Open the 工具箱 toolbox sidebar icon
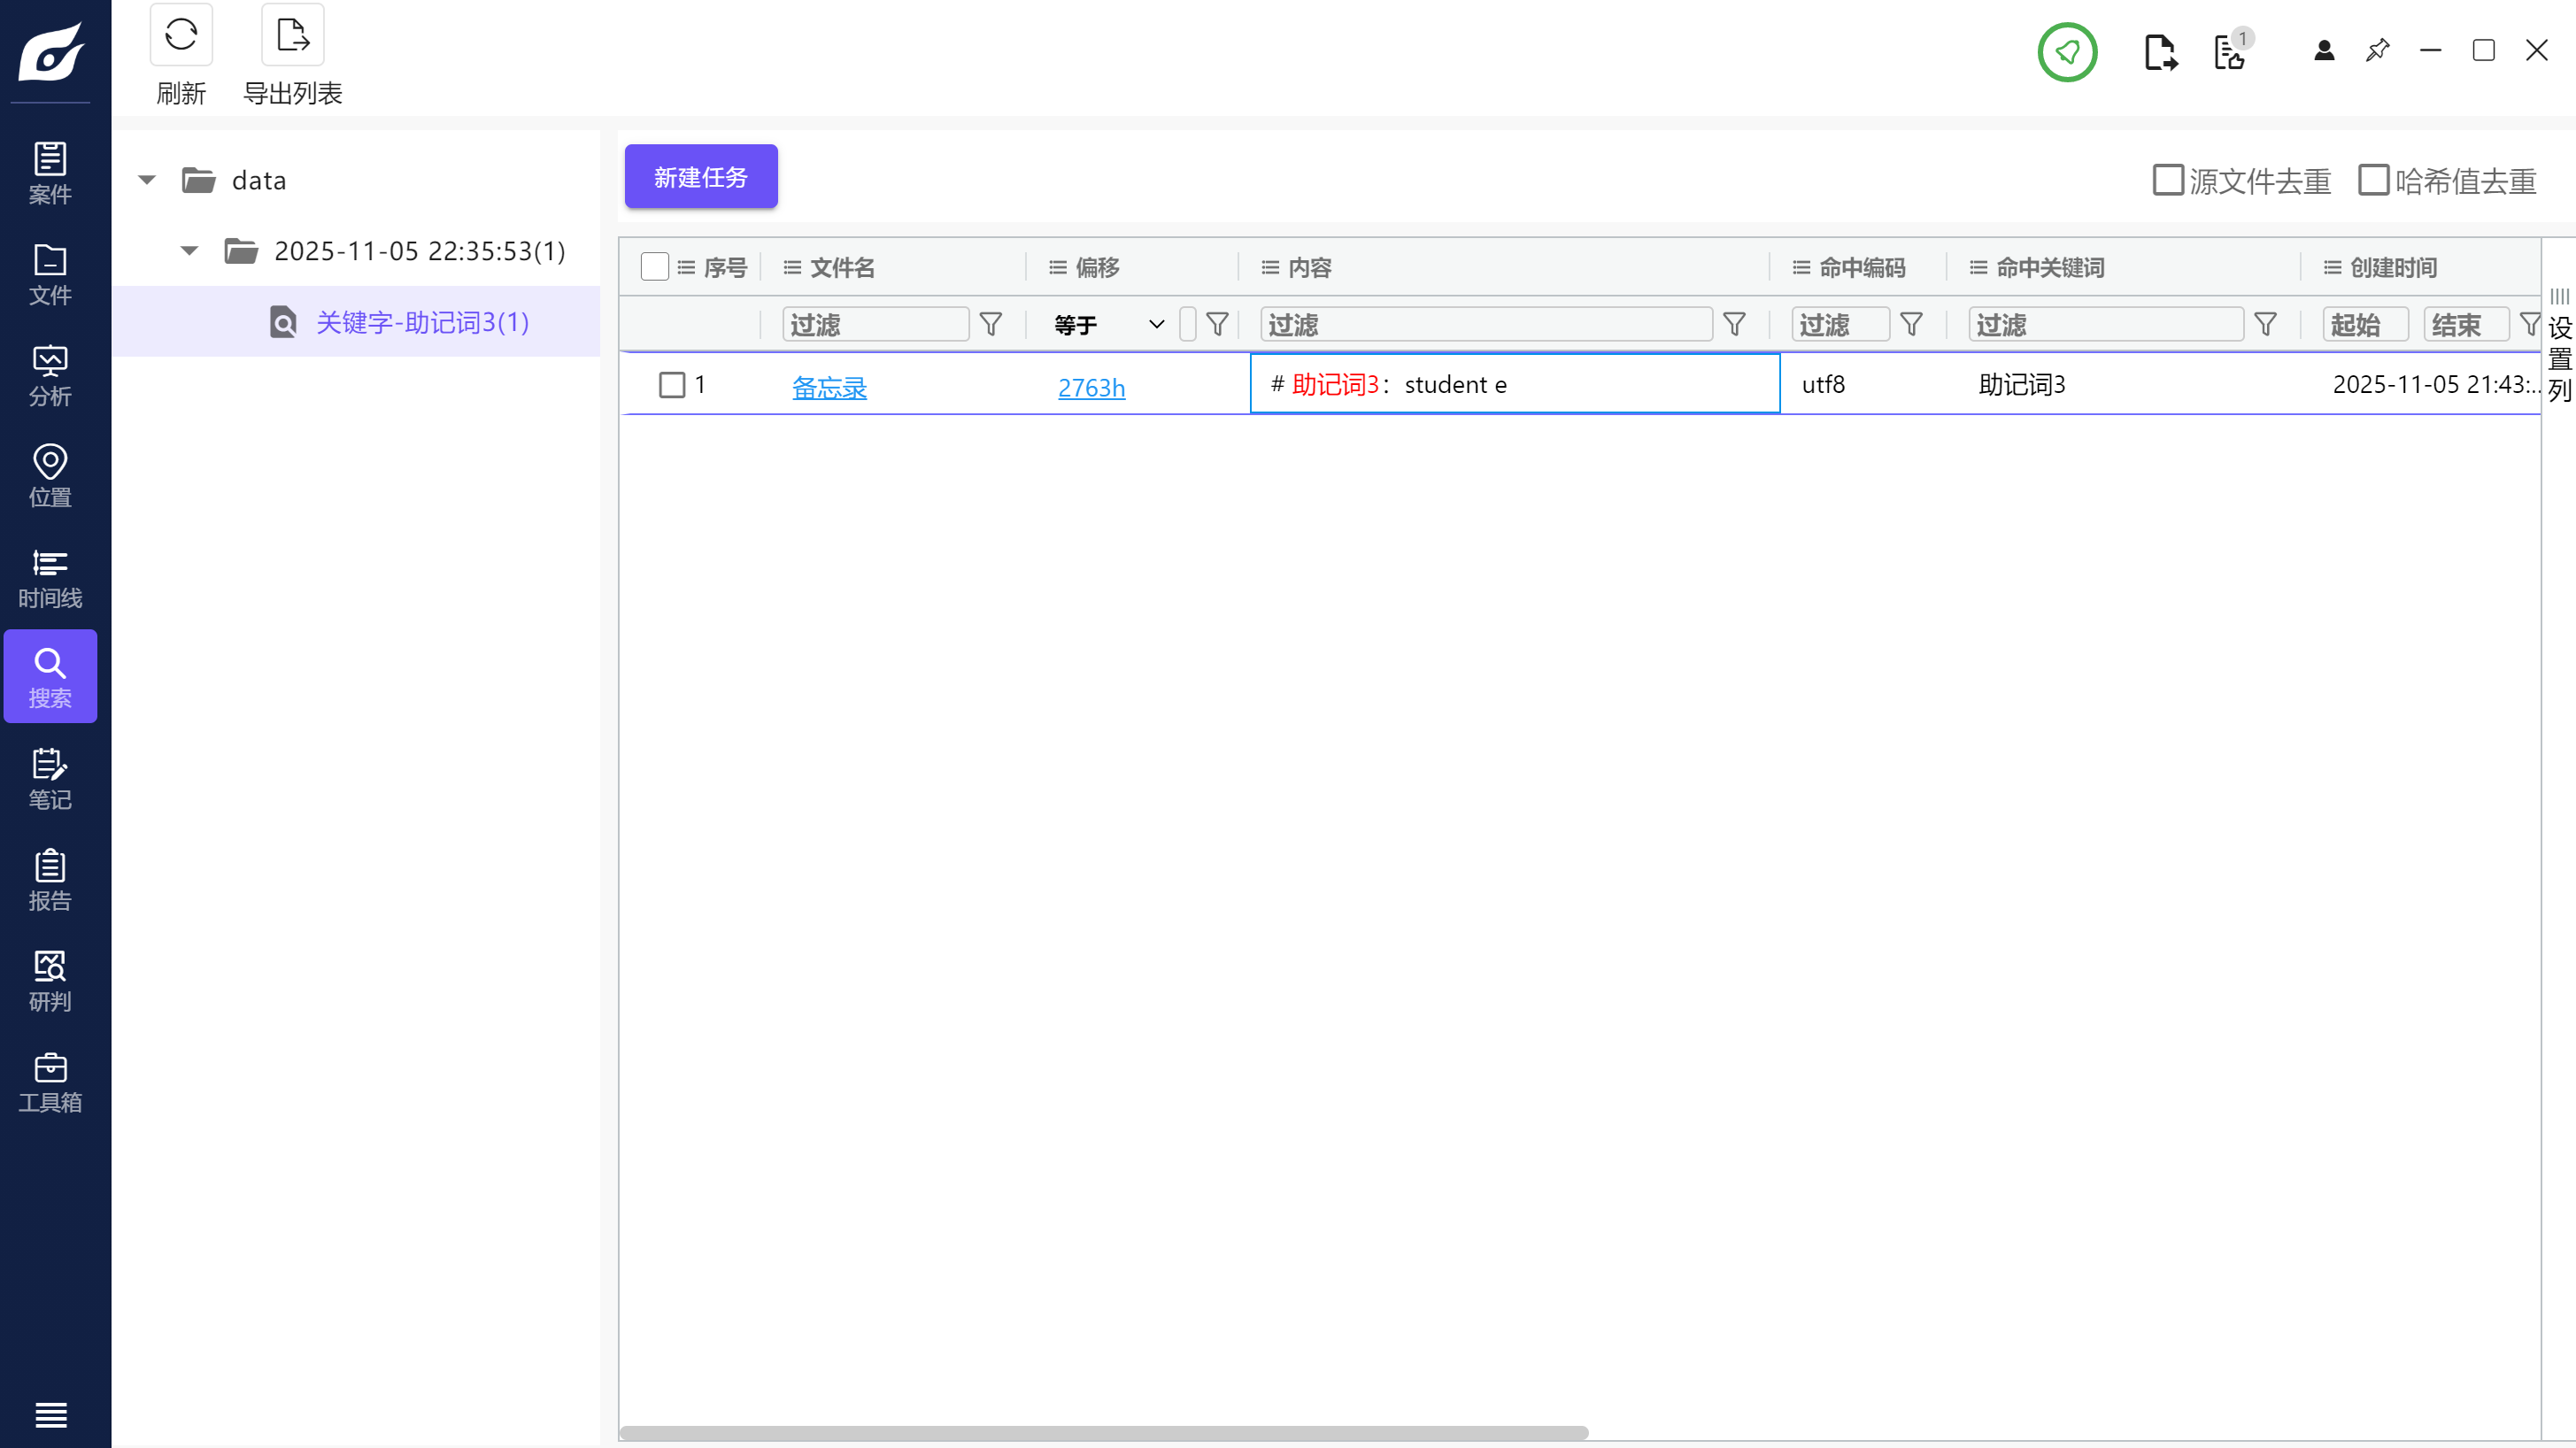Screen dimensions: 2576x1448 [50, 1082]
